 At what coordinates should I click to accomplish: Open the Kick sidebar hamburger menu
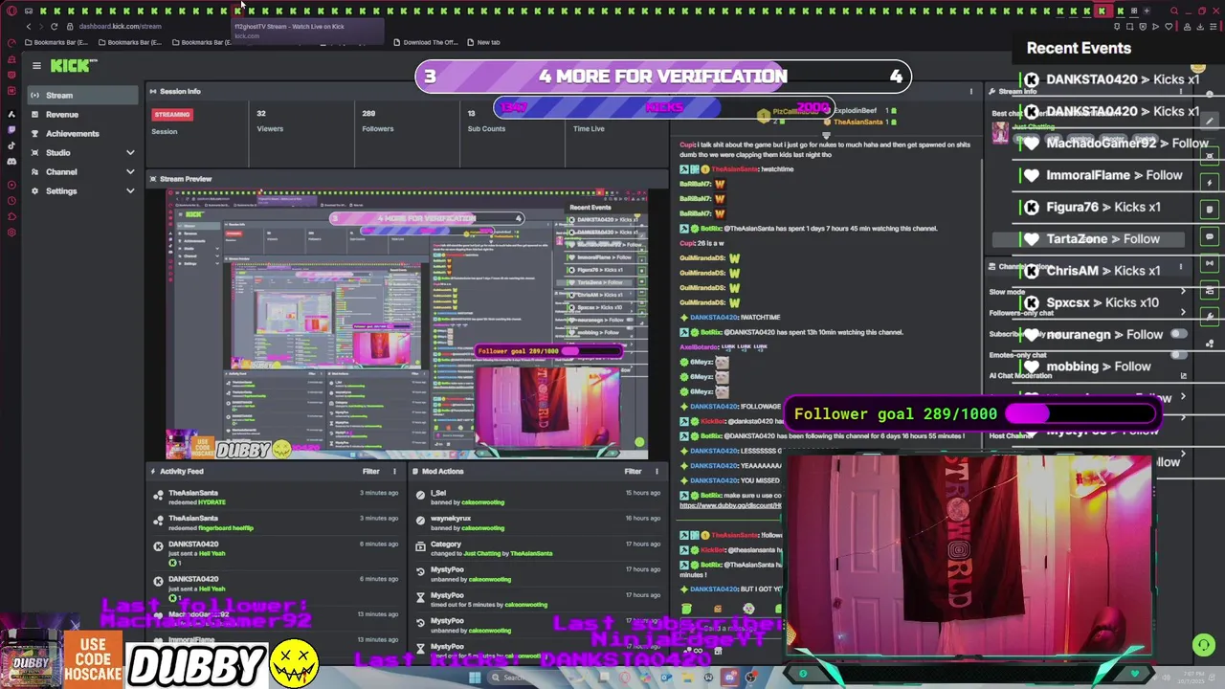coord(36,66)
